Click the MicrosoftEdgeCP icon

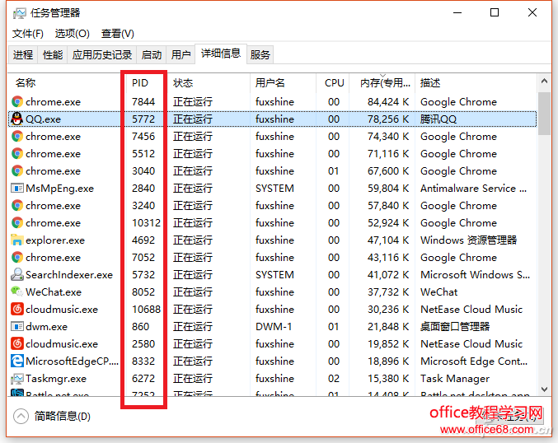tap(16, 361)
